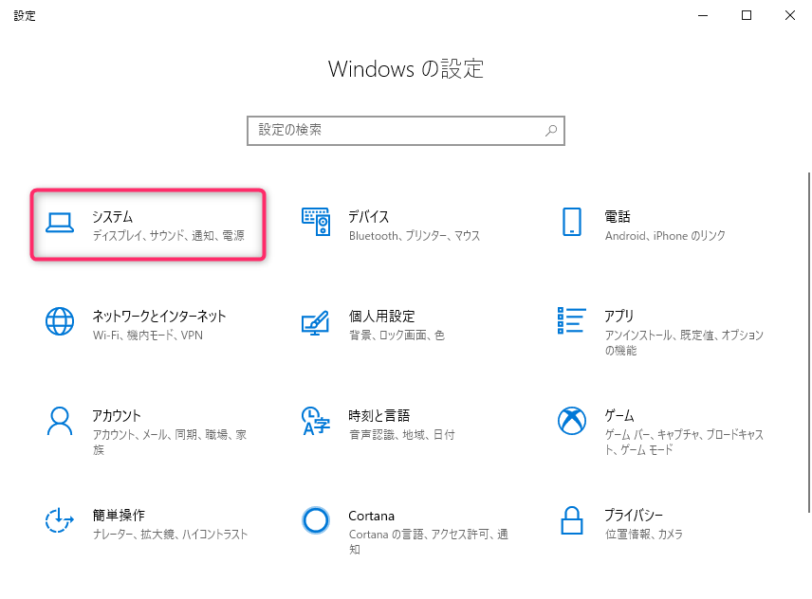This screenshot has height=599, width=812.
Task: Open the network globe icon
Action: pos(60,321)
